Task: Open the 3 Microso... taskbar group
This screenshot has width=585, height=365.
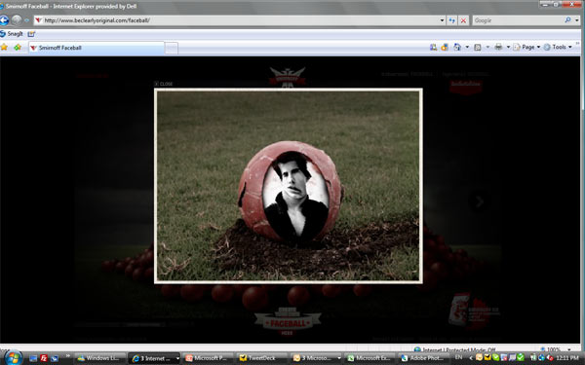Action: point(316,358)
